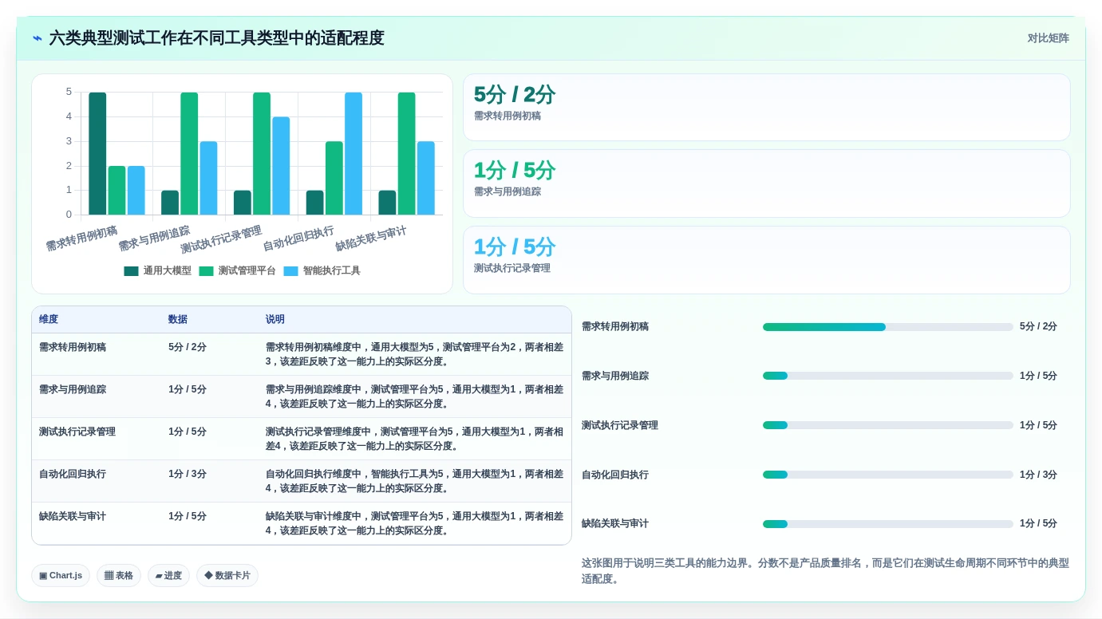Click the 缺陷关联与审计 progress bar
The height and width of the screenshot is (619, 1102).
(x=887, y=524)
